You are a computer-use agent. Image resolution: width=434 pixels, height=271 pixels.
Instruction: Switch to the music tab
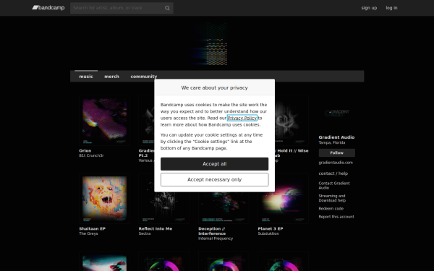point(86,77)
